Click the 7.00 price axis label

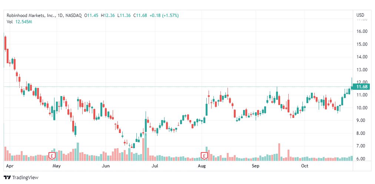click(362, 146)
